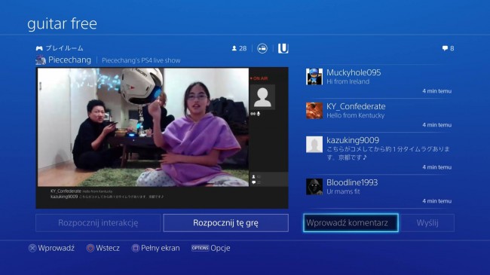
Task: Click the Piecechang's PS4 live show title
Action: pyautogui.click(x=141, y=60)
